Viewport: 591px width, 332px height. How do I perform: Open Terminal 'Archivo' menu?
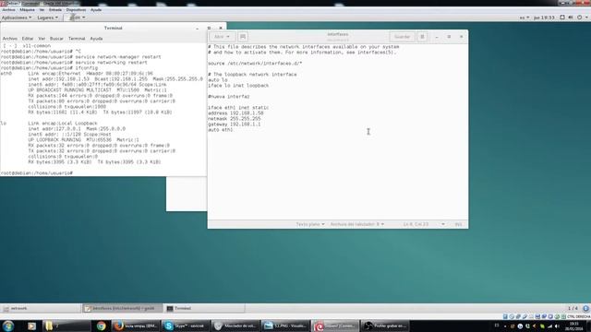[10, 39]
